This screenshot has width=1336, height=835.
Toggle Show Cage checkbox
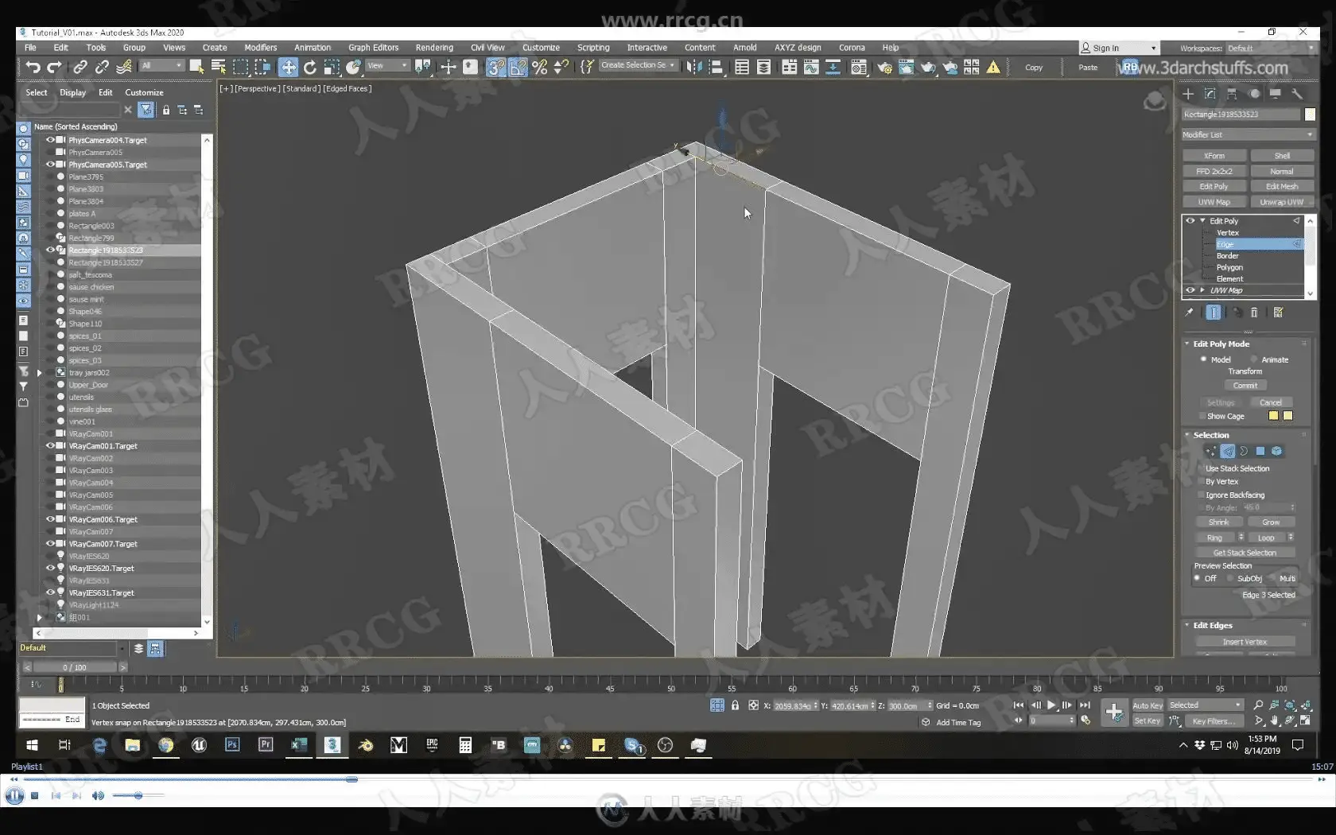pyautogui.click(x=1202, y=416)
